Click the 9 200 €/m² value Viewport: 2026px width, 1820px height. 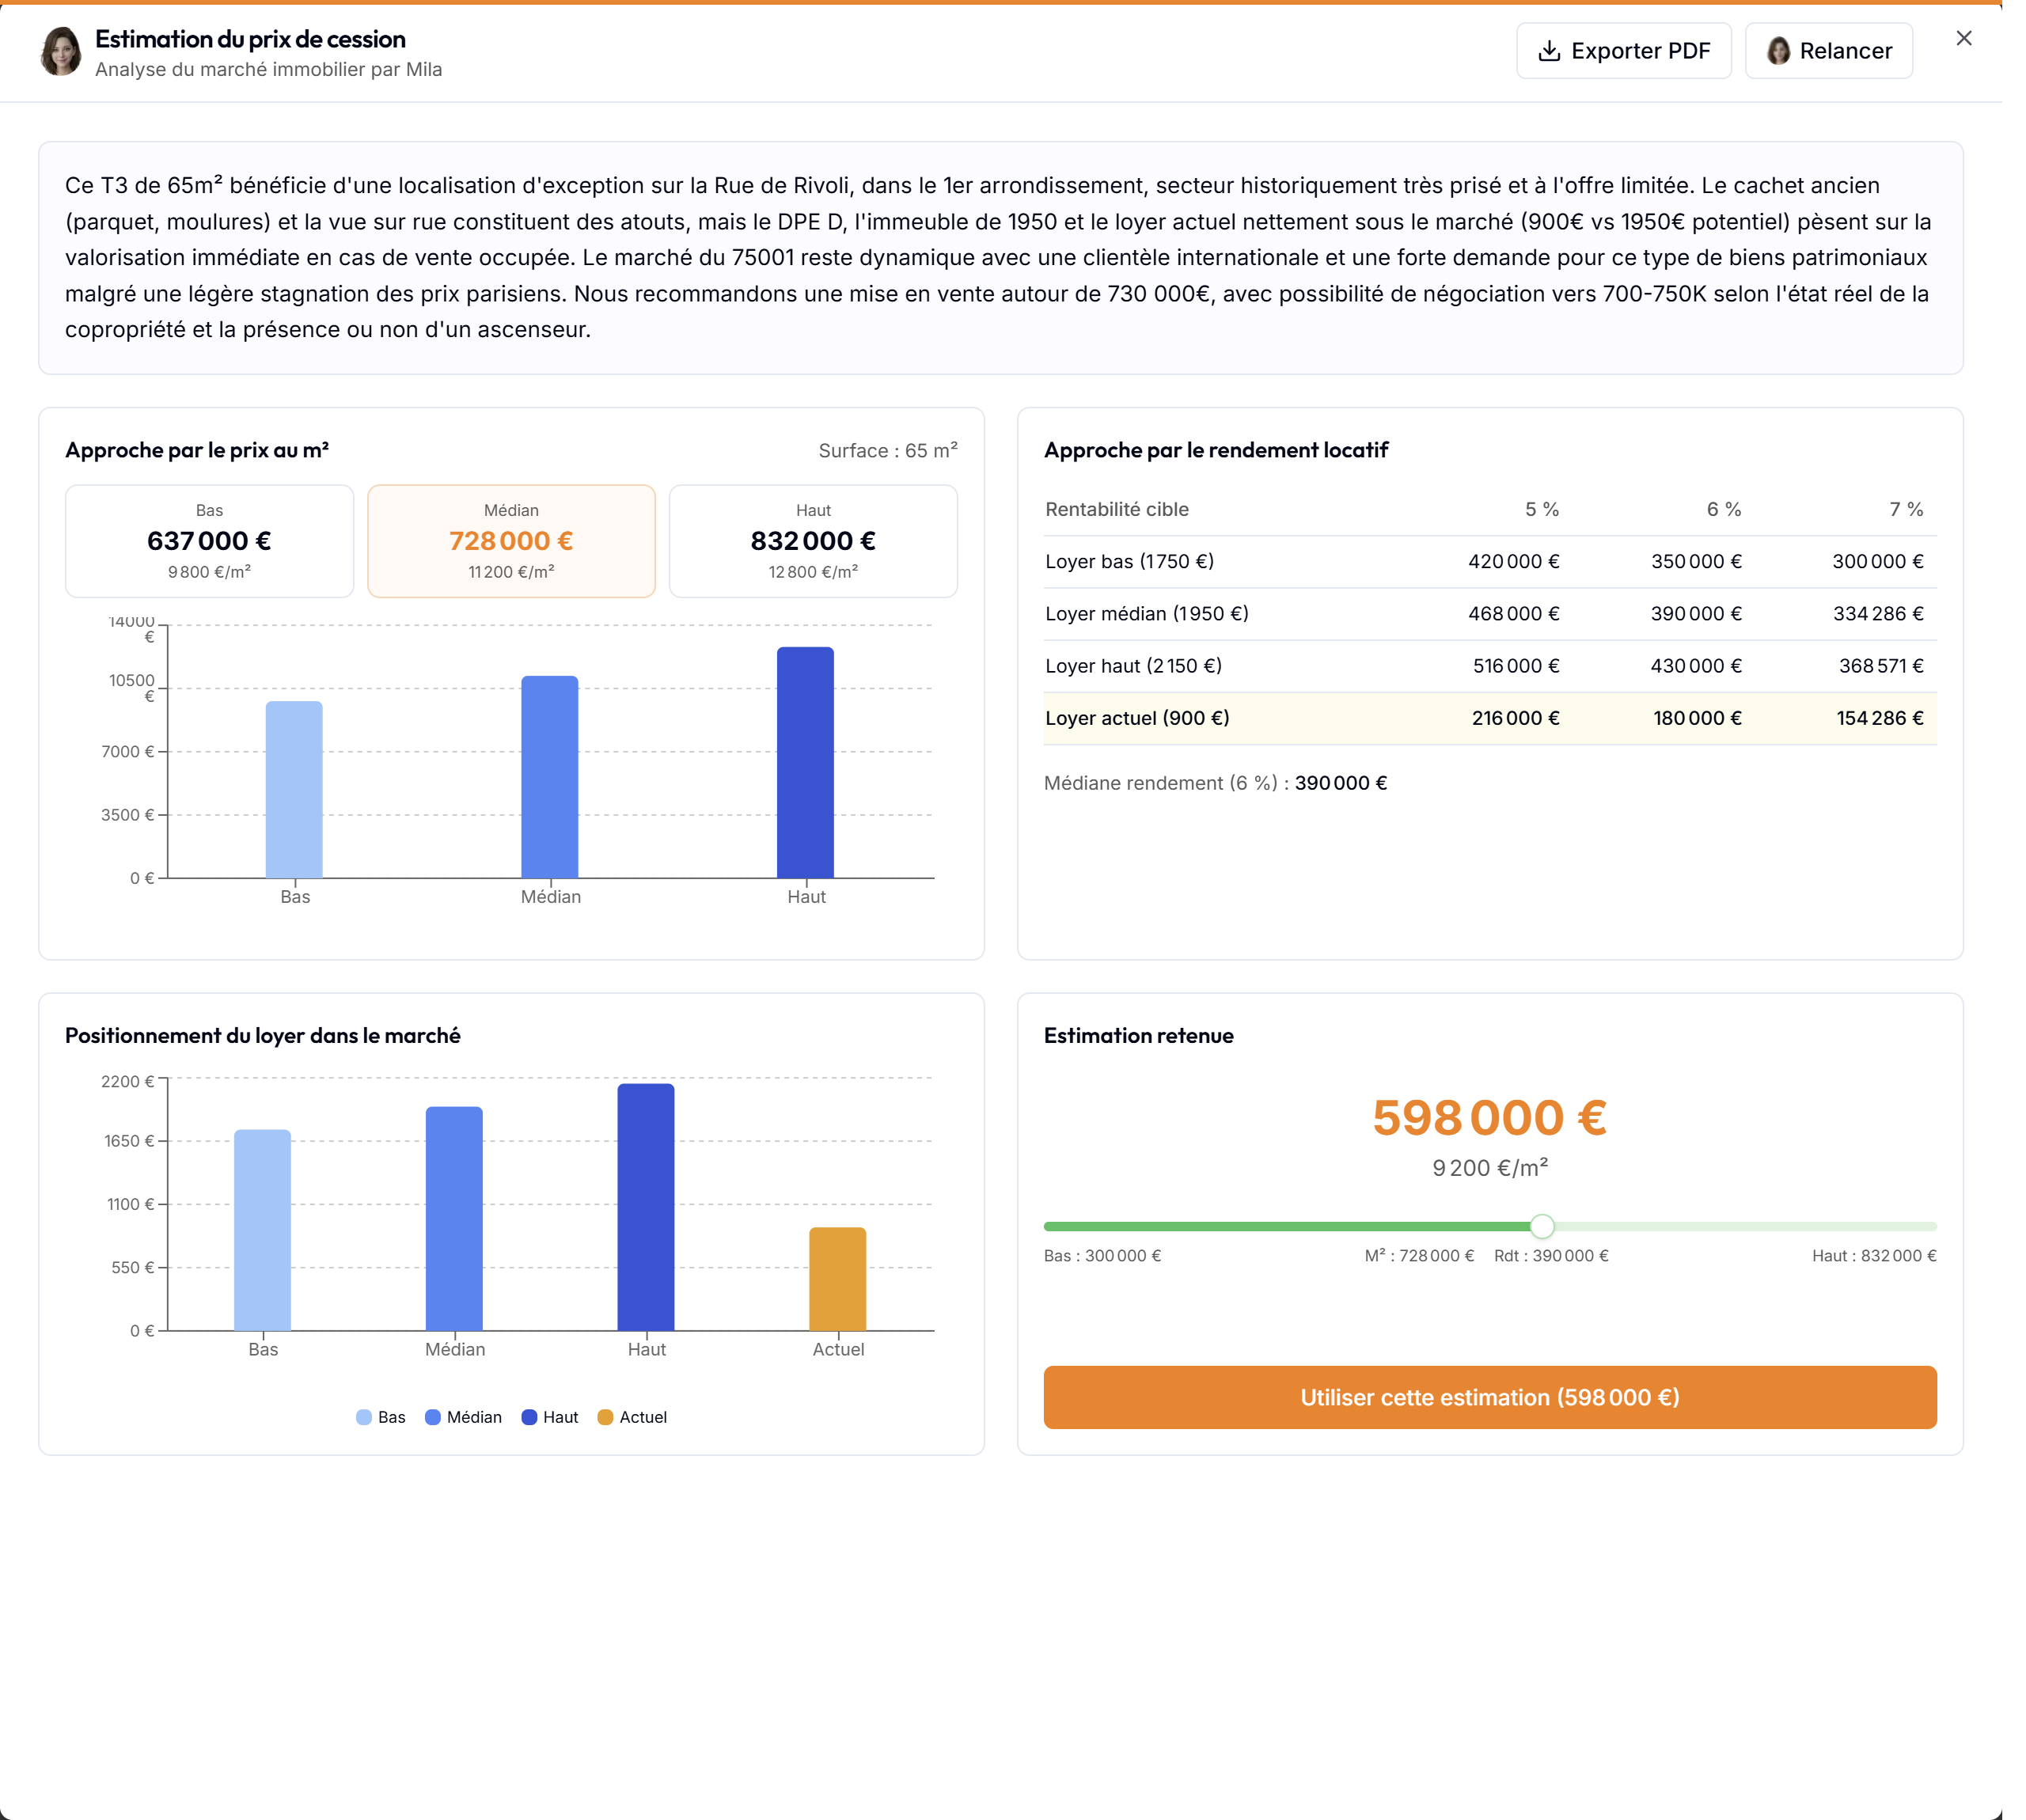(x=1489, y=1168)
